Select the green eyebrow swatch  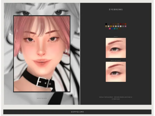[117, 29]
